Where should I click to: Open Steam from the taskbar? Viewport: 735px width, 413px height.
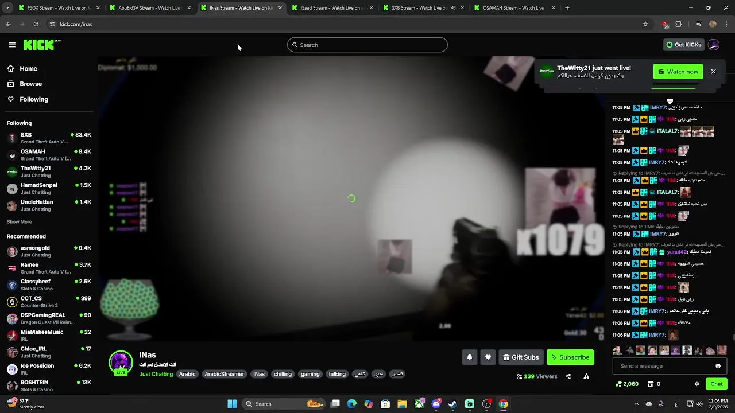tap(452, 404)
